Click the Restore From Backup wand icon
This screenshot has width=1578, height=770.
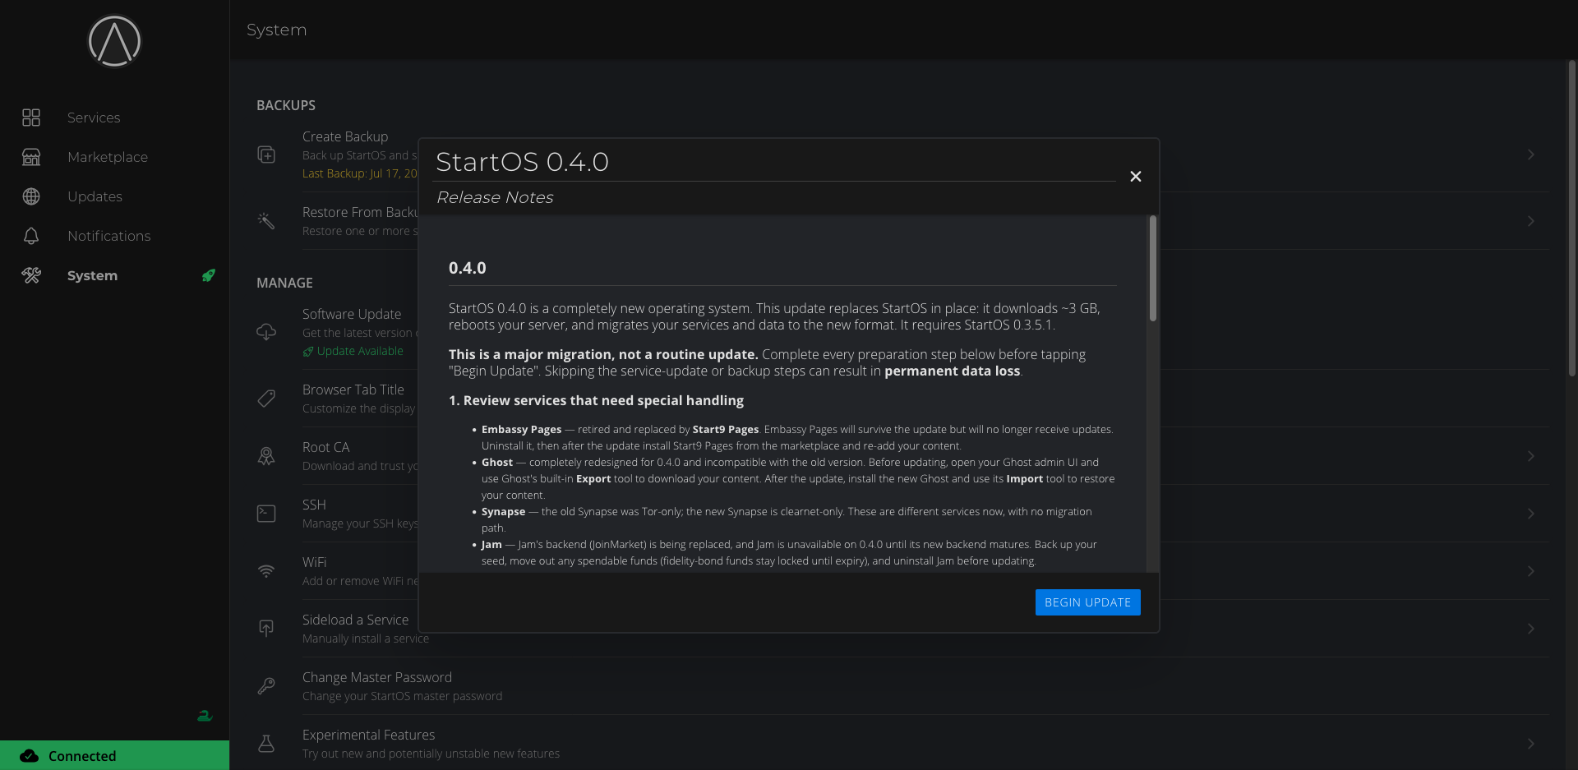tap(266, 220)
